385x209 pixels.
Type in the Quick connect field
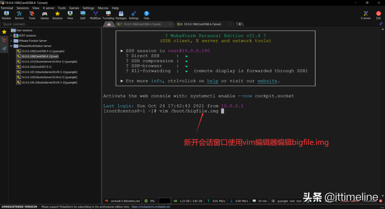click(49, 24)
